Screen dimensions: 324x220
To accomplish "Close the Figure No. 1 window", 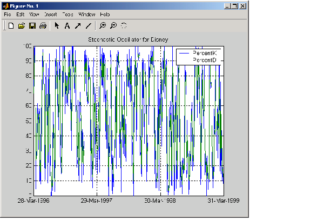I will tap(242, 6).
